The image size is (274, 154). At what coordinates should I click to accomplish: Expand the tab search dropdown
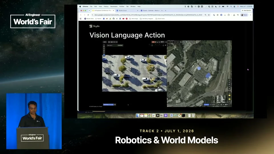89,11
